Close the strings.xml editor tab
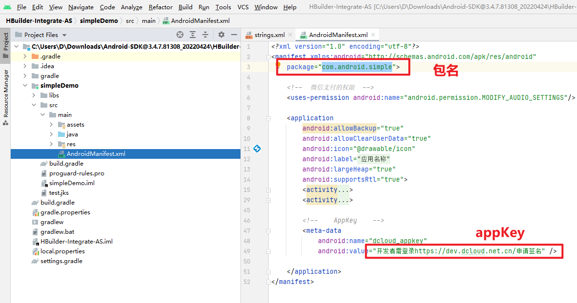This screenshot has width=577, height=303. (290, 35)
